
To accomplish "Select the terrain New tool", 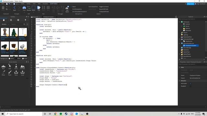I will pos(4,67).
